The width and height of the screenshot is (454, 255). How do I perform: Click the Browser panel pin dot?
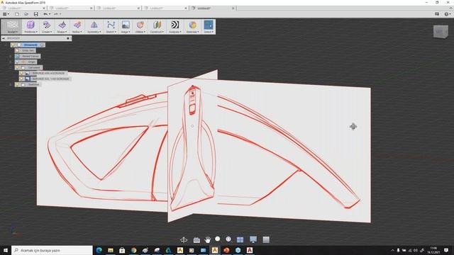(x=68, y=38)
